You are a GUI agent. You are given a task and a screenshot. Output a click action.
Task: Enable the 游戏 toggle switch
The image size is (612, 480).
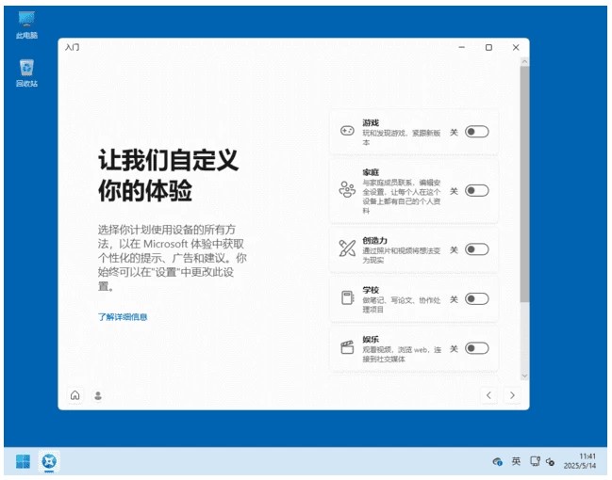tap(476, 132)
